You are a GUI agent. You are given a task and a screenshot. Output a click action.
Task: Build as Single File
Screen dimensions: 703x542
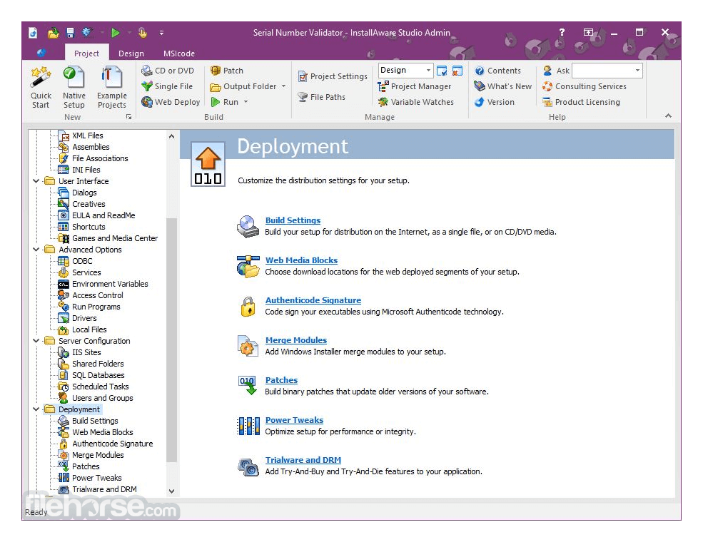point(167,86)
